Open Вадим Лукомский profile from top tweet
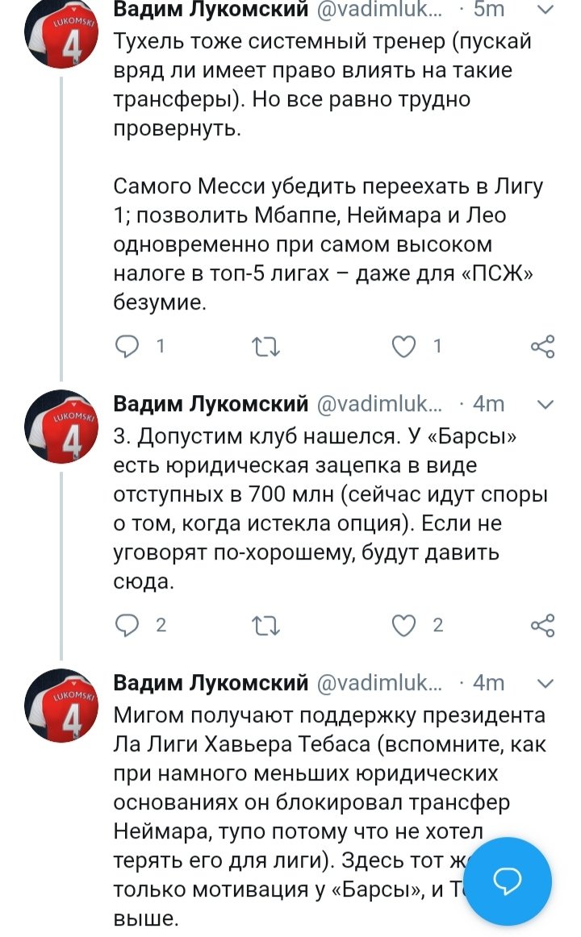 pyautogui.click(x=211, y=10)
